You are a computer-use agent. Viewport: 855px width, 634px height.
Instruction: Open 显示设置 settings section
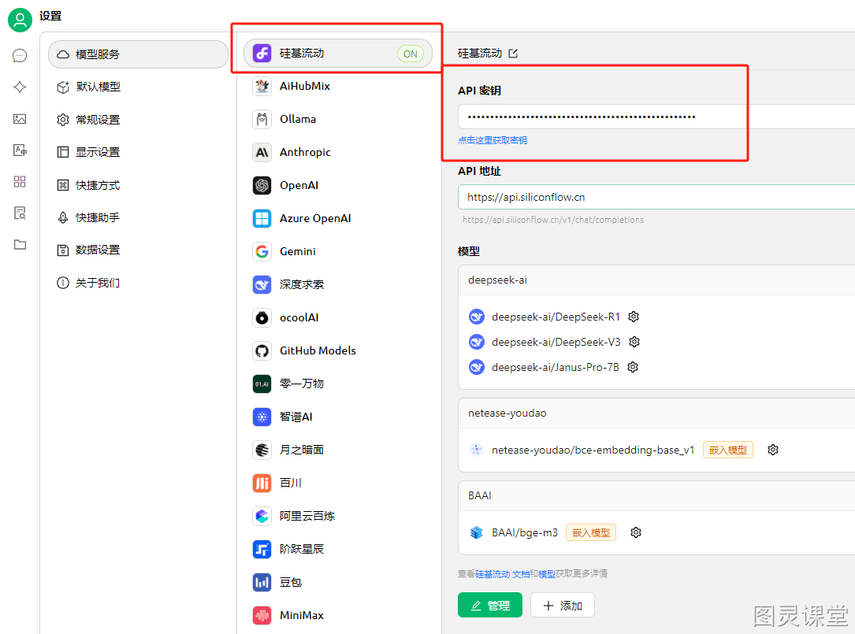click(138, 152)
